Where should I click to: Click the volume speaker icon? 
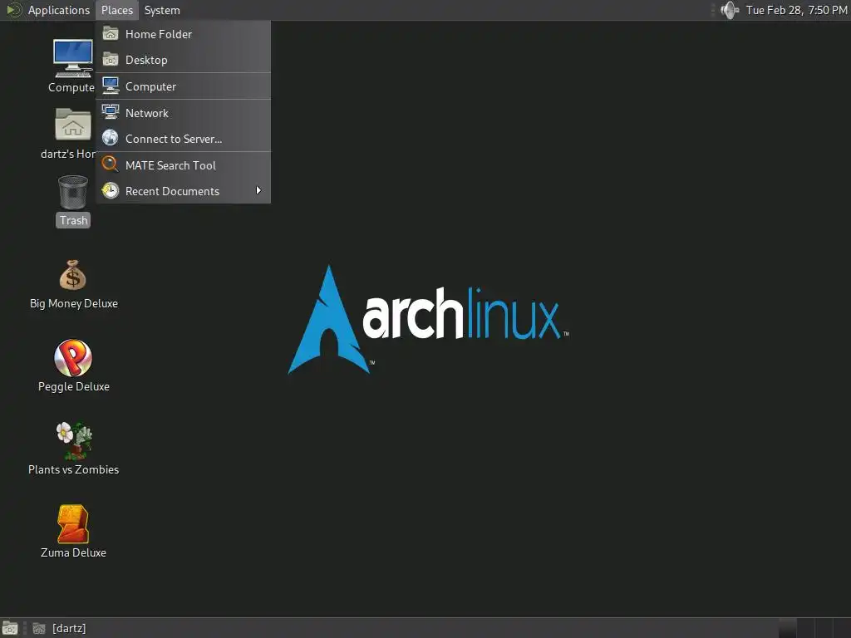pyautogui.click(x=730, y=10)
